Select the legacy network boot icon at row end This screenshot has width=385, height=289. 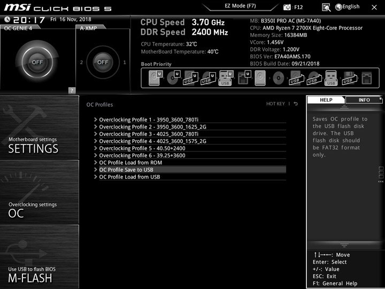coord(367,78)
